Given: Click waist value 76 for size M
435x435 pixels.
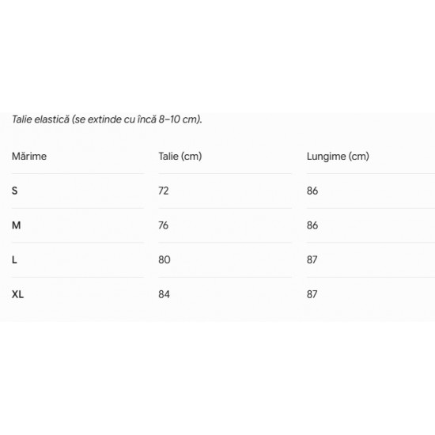Looking at the screenshot, I should pyautogui.click(x=164, y=225).
